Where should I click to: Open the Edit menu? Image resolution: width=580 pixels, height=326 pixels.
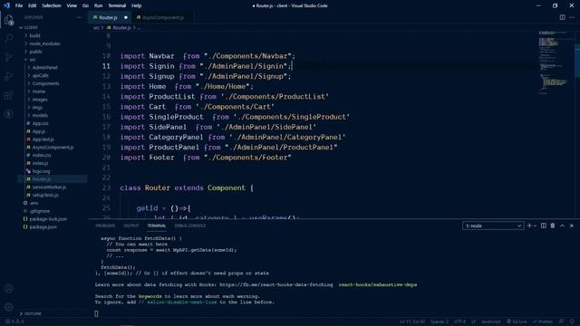coord(33,5)
